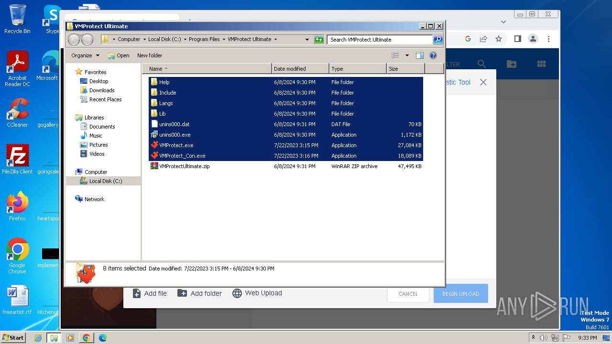The height and width of the screenshot is (344, 612).
Task: Click Libraries in navigation pane
Action: click(x=94, y=118)
